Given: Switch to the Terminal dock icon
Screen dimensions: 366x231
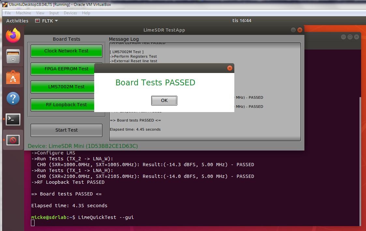Looking at the screenshot, I should tap(13, 119).
